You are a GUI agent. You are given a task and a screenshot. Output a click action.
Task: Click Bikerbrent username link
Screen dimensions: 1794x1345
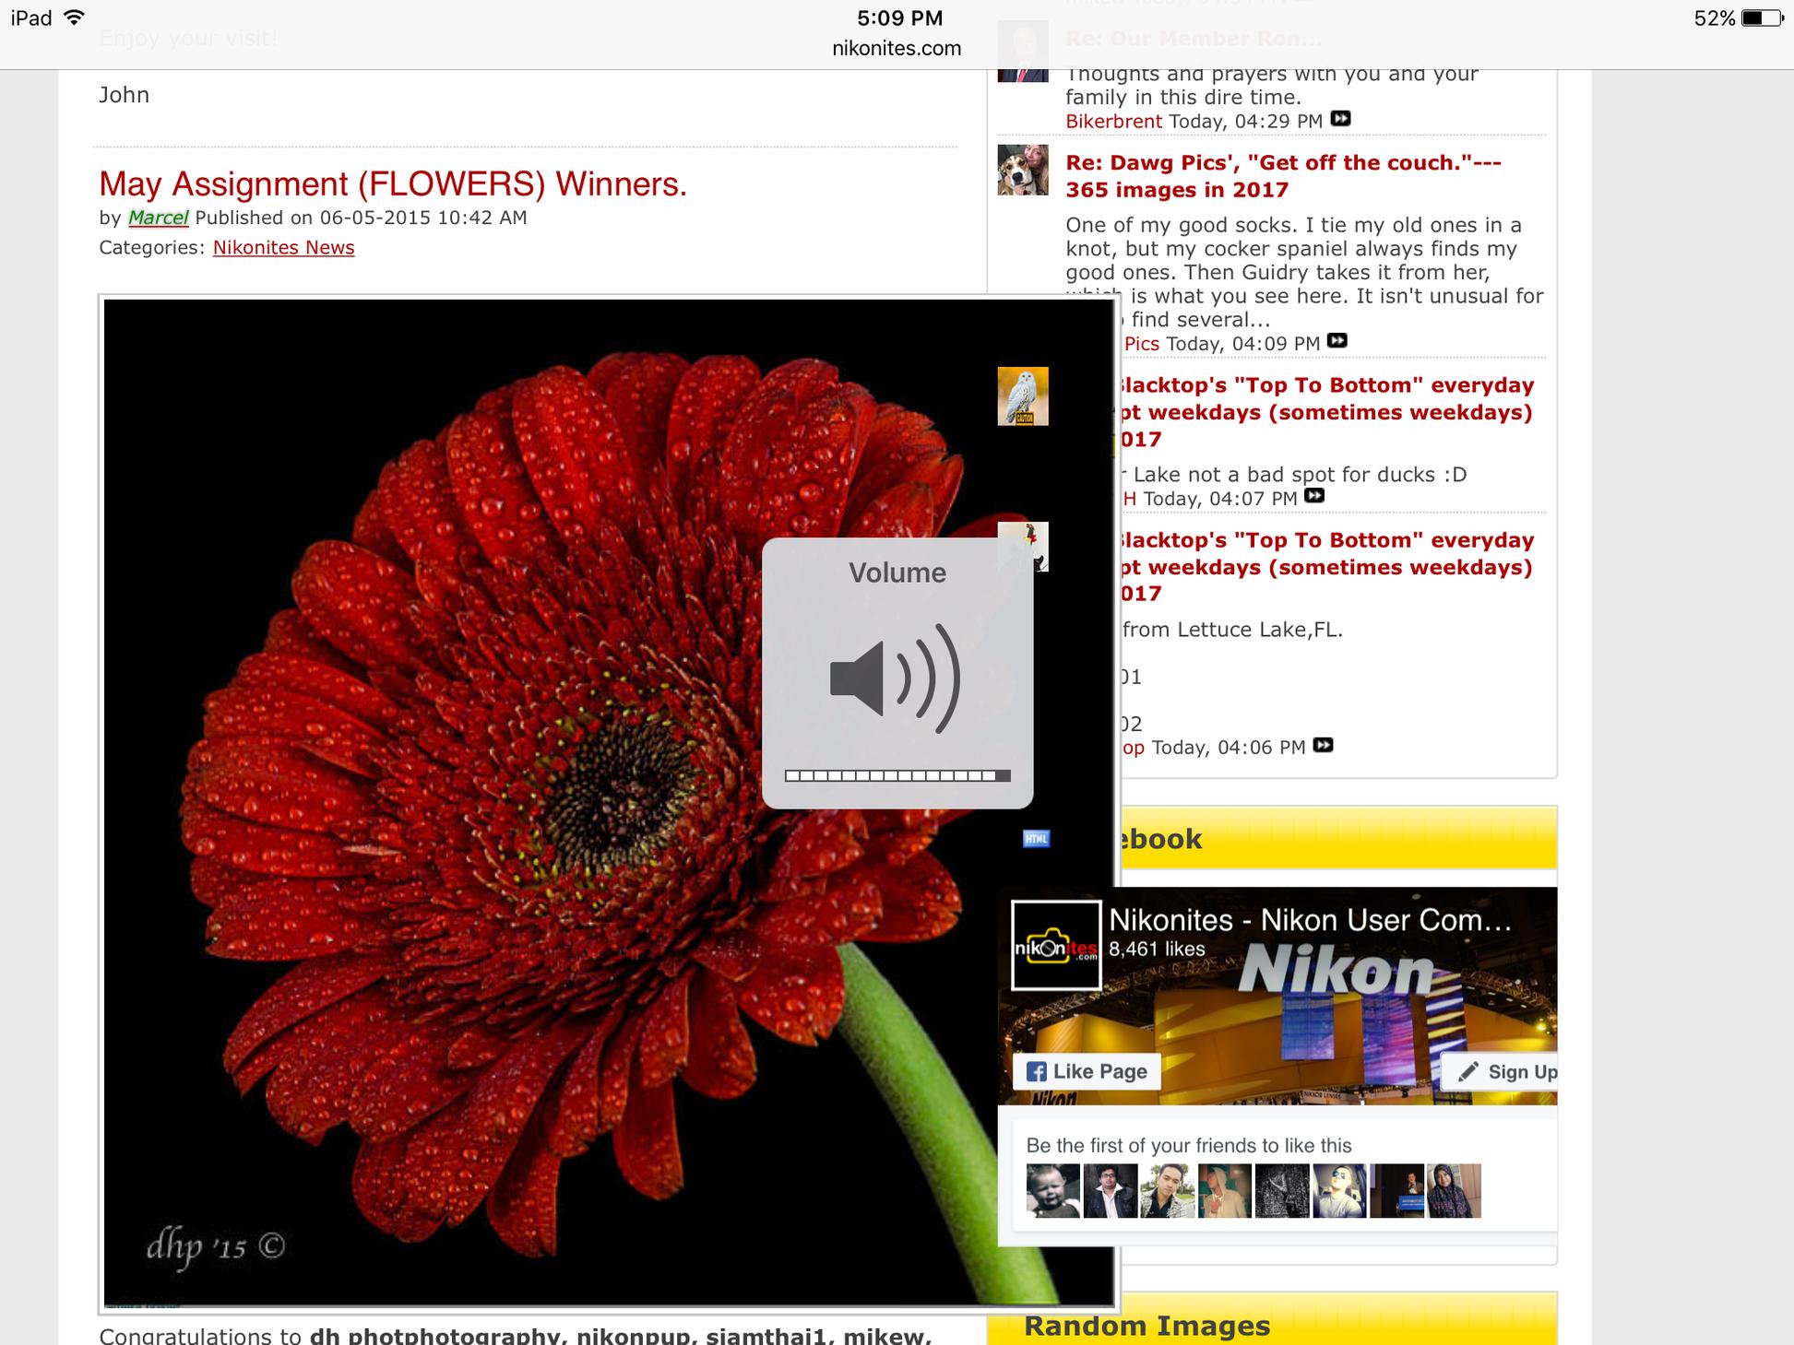pos(1113,121)
